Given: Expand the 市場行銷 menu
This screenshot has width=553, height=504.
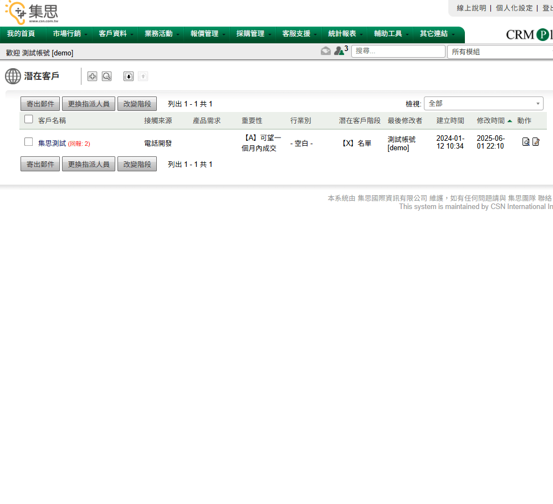Looking at the screenshot, I should click(x=70, y=34).
